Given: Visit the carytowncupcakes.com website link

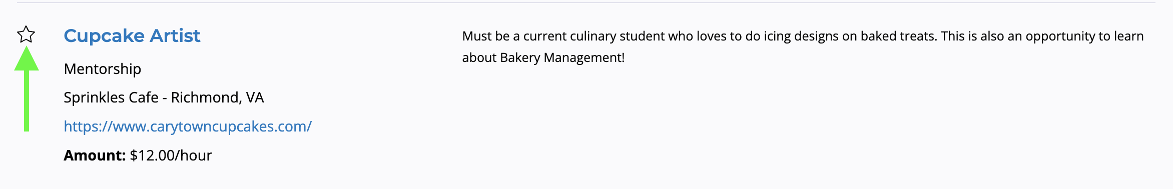Looking at the screenshot, I should tap(188, 126).
